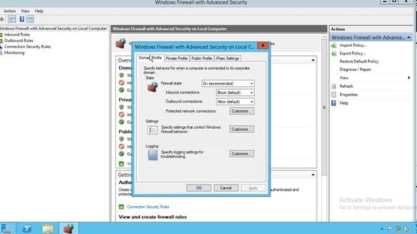The image size is (417, 234).
Task: Click the Help icon in Actions
Action: click(x=334, y=103)
